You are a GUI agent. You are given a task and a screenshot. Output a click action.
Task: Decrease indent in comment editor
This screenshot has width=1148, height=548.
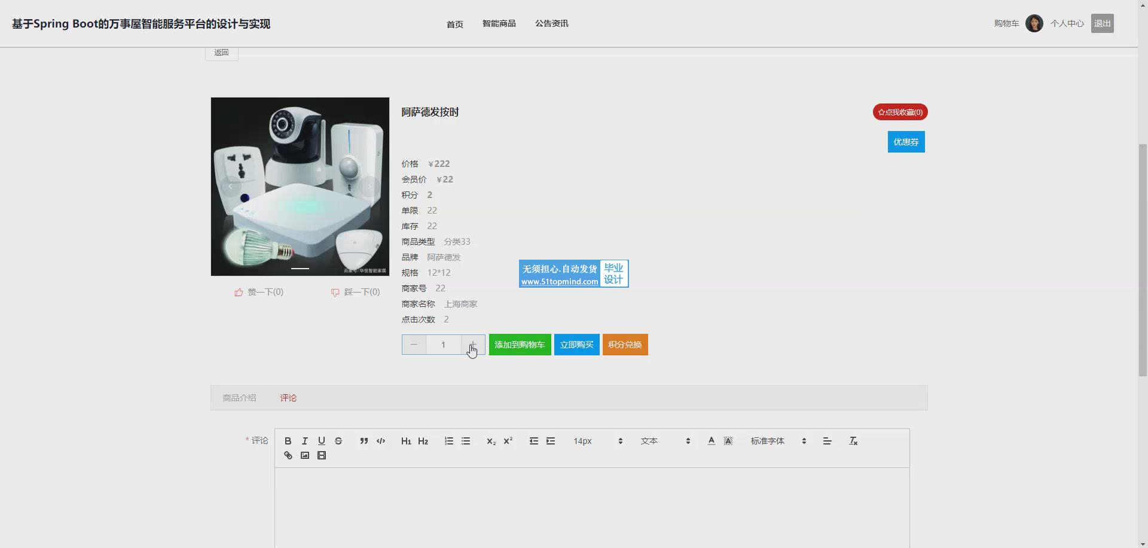[534, 441]
